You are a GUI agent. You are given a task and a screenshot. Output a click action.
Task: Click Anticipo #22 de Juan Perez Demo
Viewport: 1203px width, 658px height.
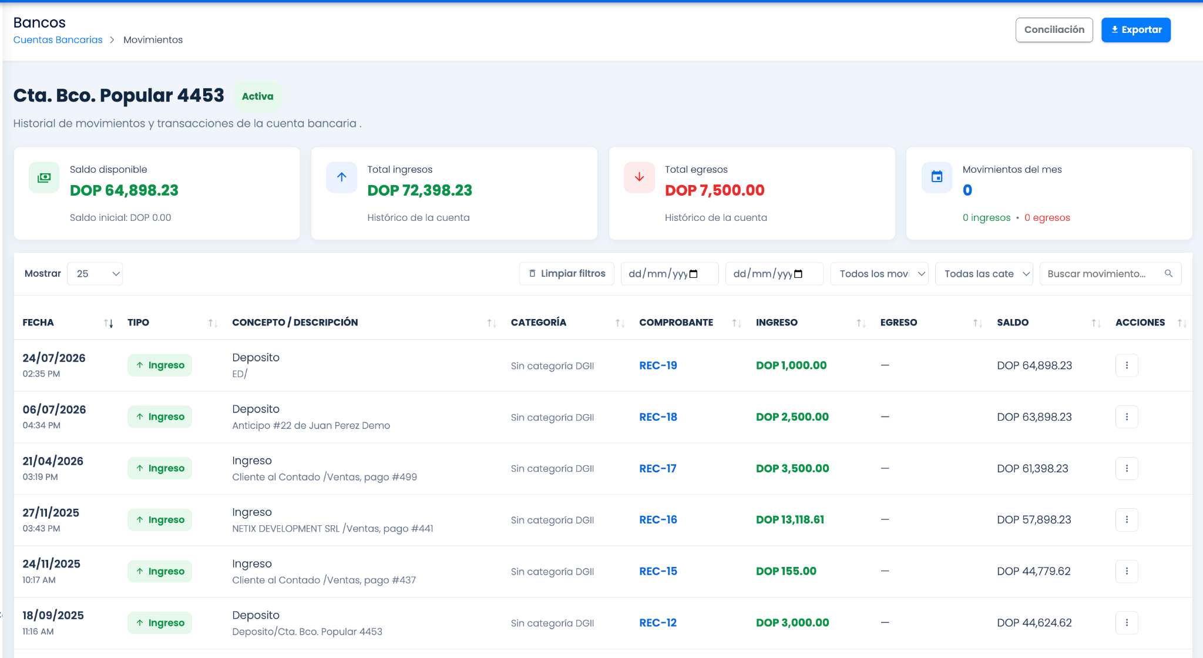311,425
